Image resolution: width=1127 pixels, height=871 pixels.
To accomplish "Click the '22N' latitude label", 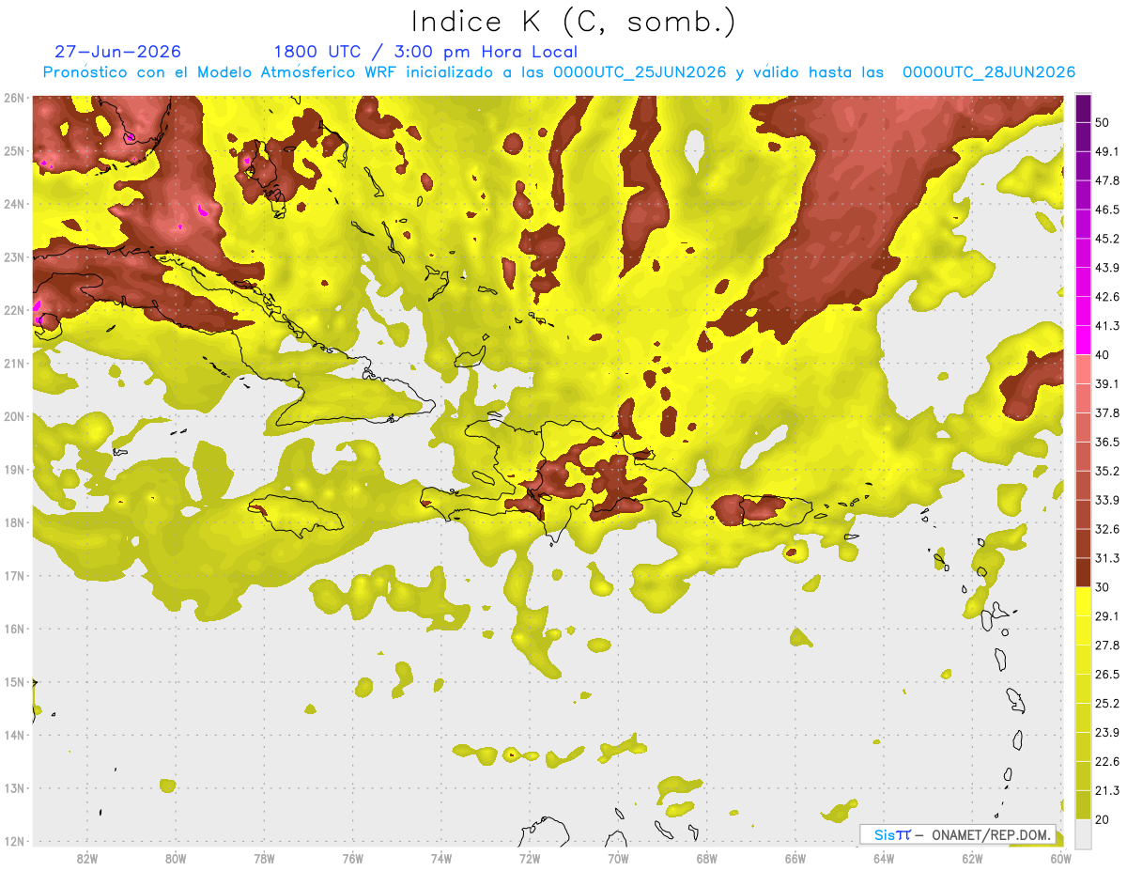I will click(14, 310).
